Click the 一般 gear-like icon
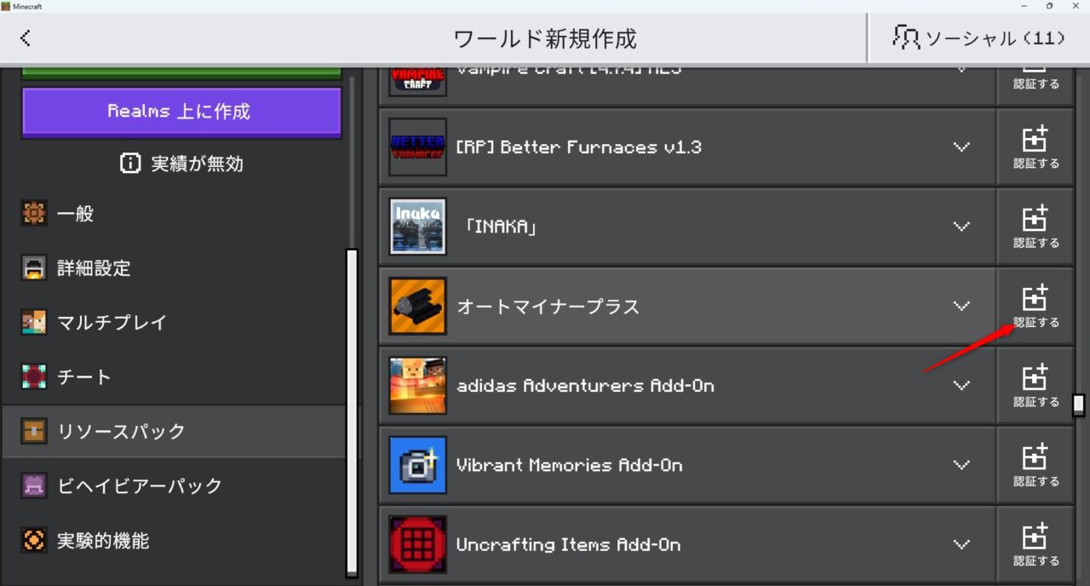 click(34, 214)
